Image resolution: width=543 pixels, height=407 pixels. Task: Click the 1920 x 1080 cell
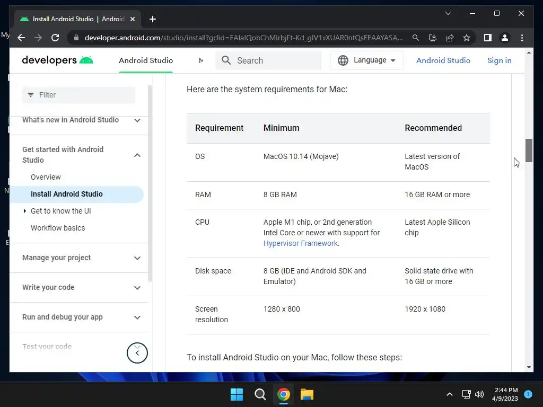425,309
